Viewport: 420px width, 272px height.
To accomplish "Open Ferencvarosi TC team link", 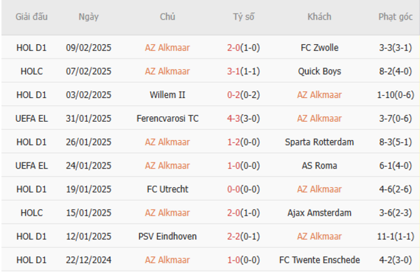I will (167, 118).
